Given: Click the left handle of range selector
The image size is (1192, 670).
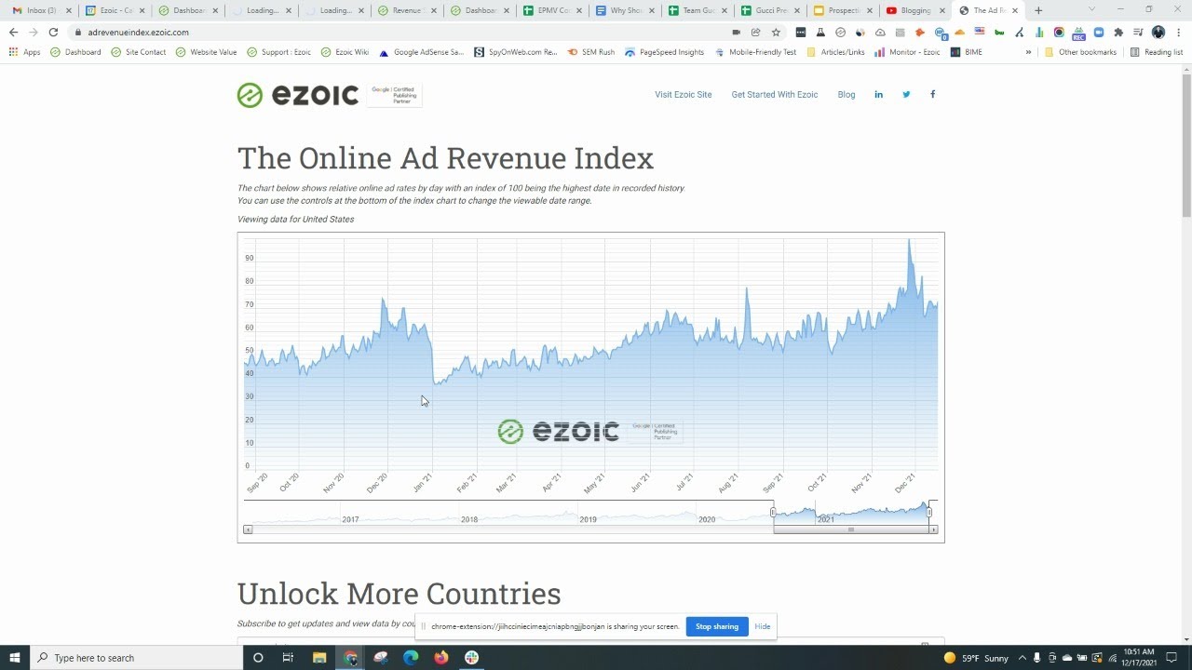Looking at the screenshot, I should tap(773, 512).
